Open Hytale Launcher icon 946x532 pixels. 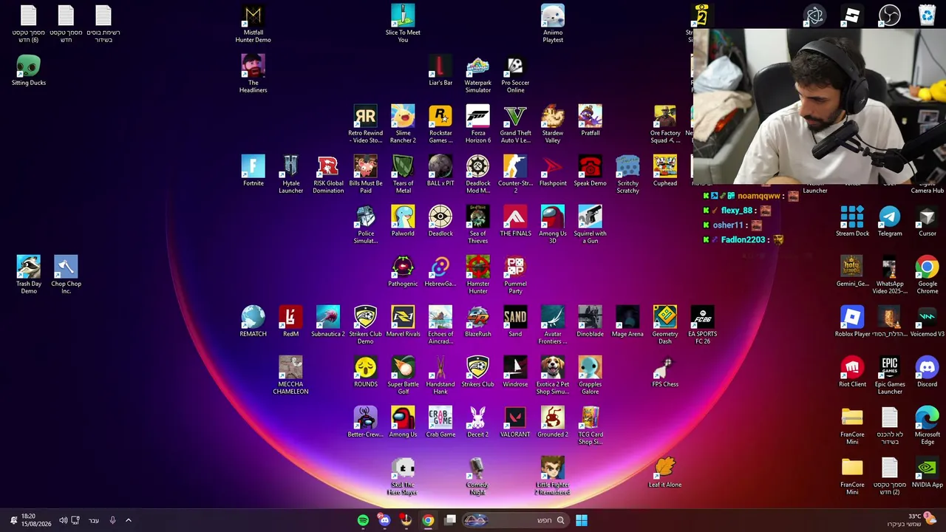click(290, 174)
